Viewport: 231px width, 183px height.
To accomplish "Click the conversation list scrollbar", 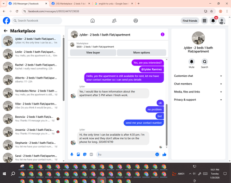I will click(63, 69).
